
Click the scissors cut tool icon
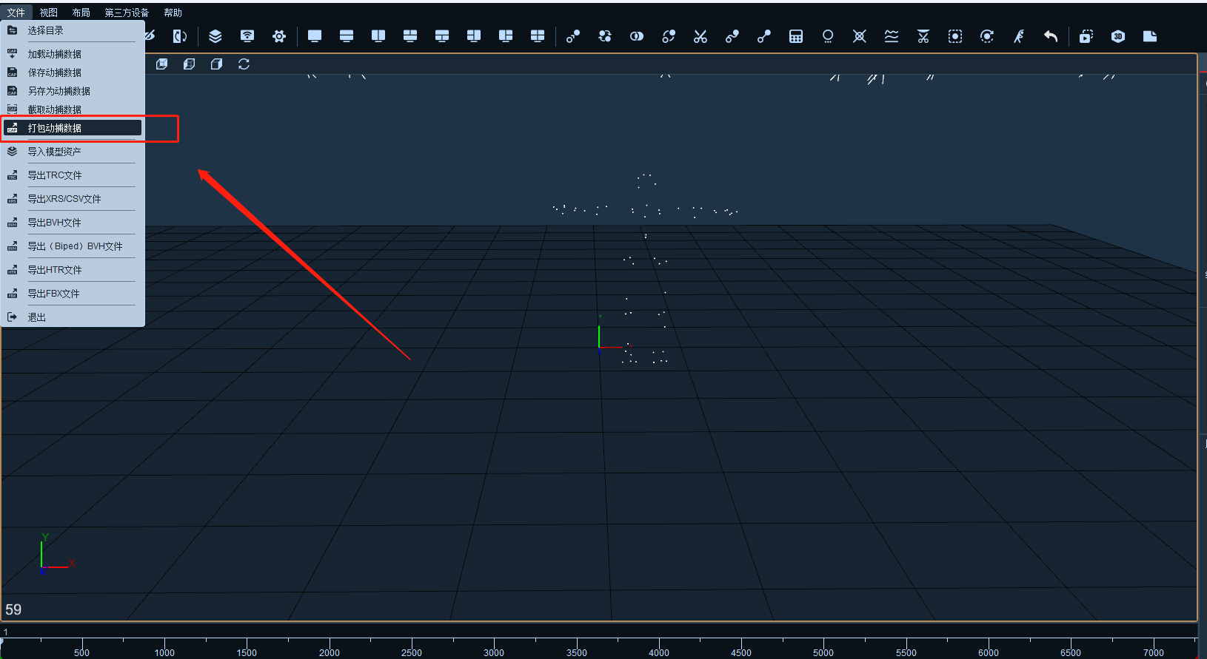pyautogui.click(x=700, y=36)
